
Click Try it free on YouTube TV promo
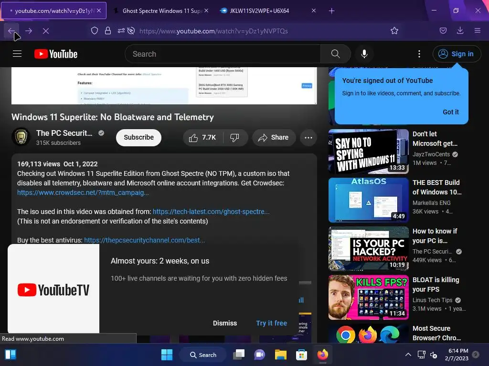click(271, 323)
